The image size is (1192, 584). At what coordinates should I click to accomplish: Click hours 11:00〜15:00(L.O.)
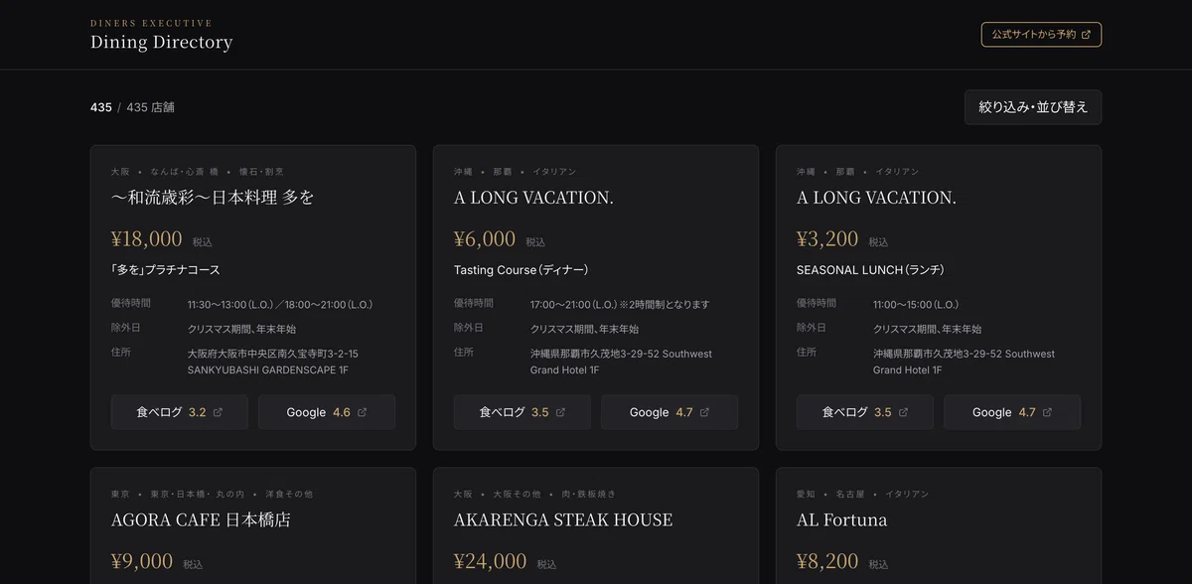[916, 305]
